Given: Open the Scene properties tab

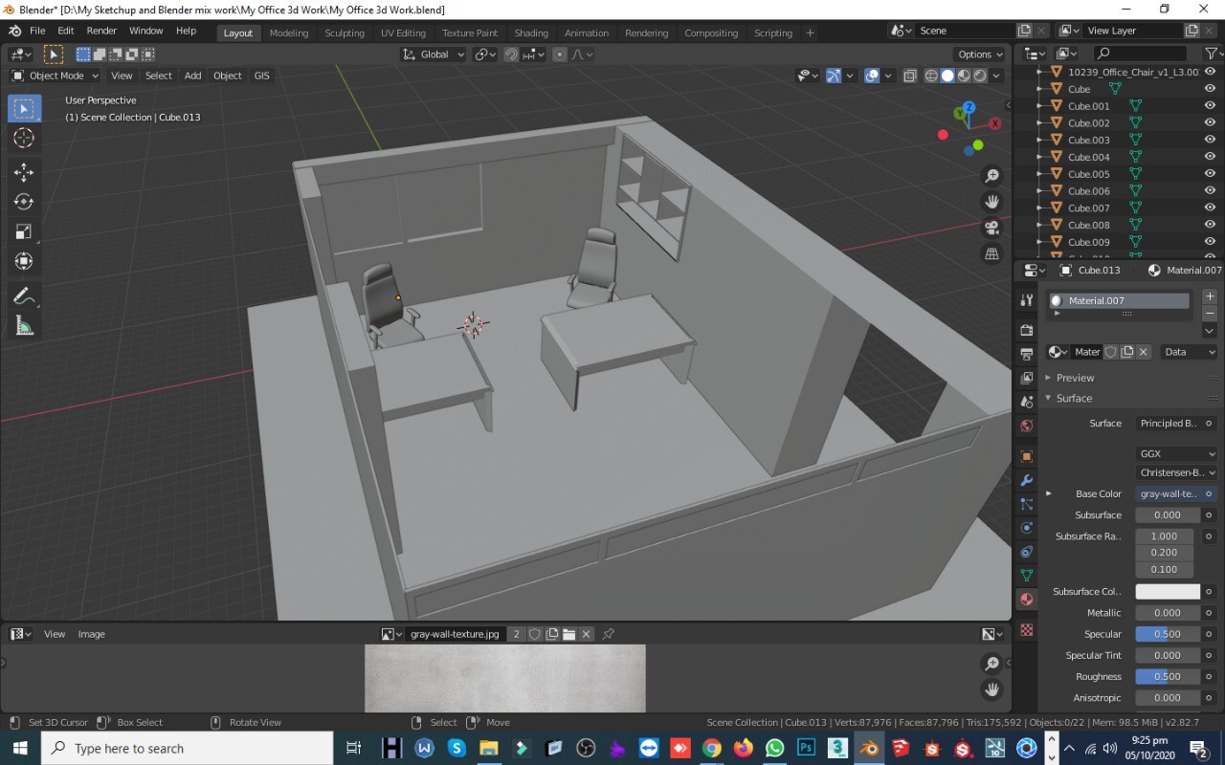Looking at the screenshot, I should coord(1027,403).
